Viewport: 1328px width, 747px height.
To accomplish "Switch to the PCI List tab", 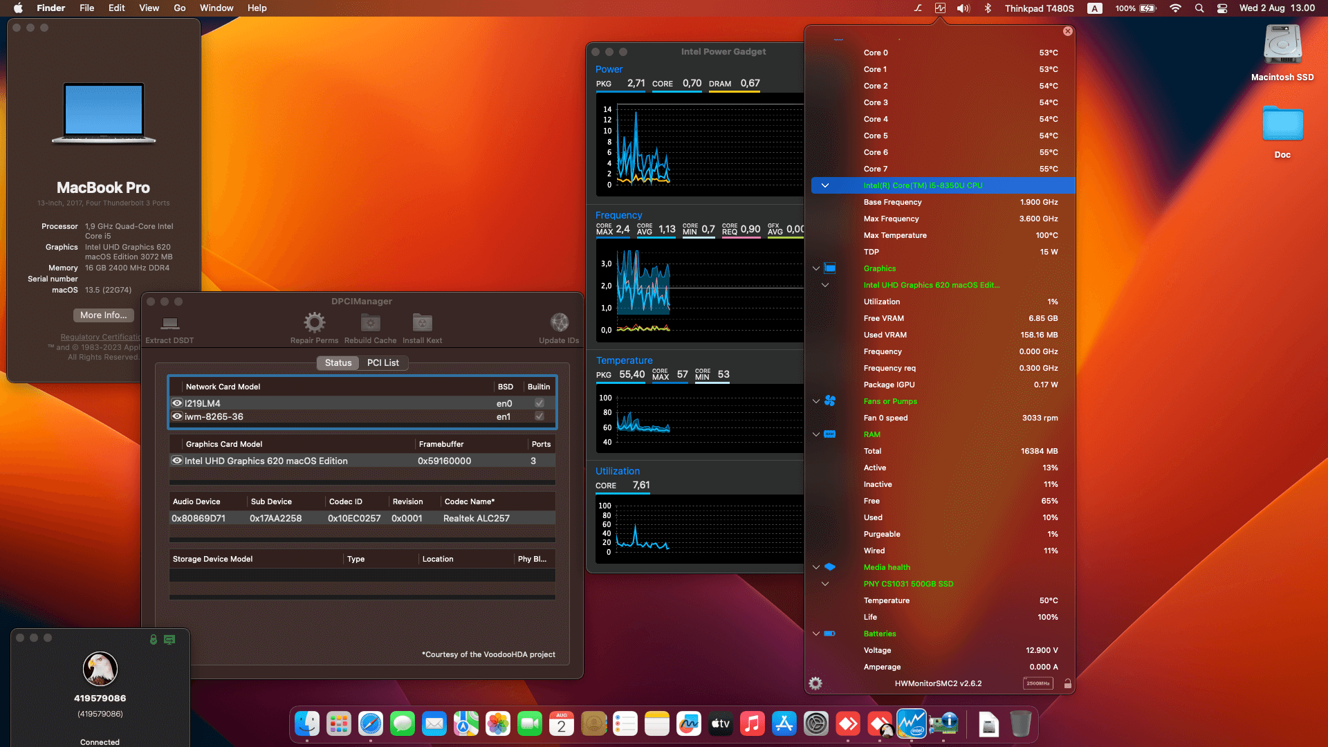I will [383, 363].
